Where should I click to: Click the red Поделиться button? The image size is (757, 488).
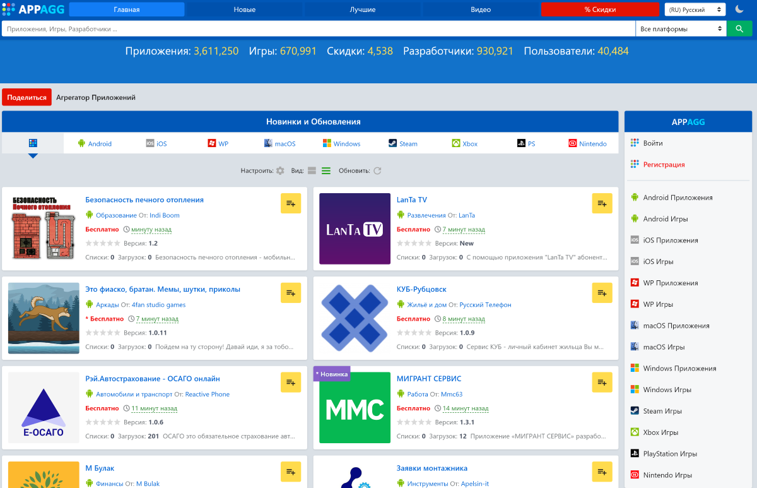(26, 97)
